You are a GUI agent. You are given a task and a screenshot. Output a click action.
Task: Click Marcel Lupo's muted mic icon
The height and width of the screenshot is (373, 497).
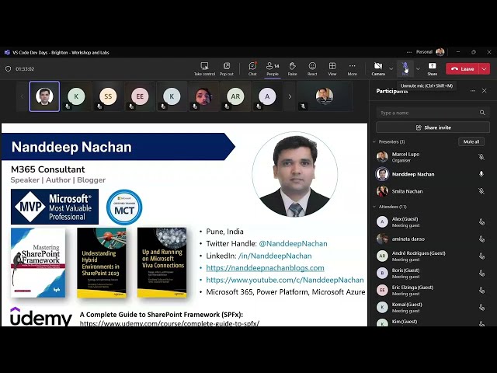pyautogui.click(x=481, y=157)
